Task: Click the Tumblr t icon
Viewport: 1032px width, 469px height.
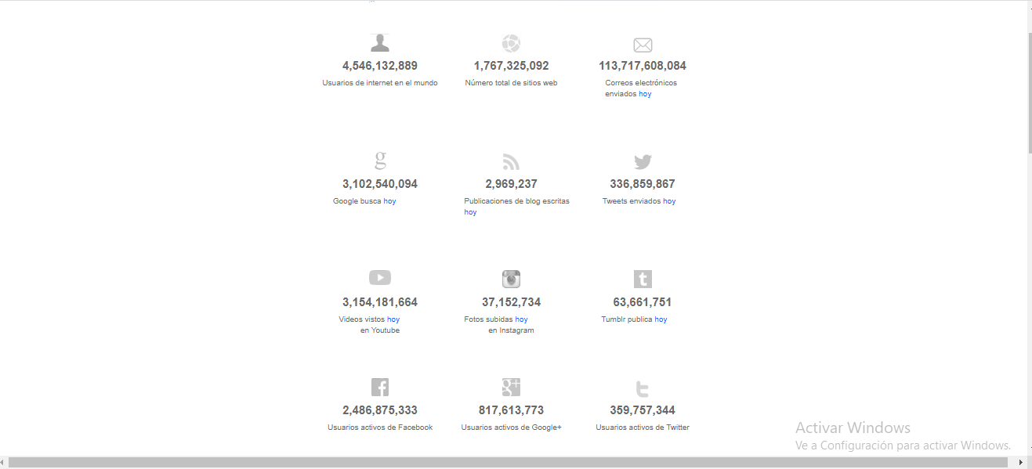Action: (x=643, y=279)
